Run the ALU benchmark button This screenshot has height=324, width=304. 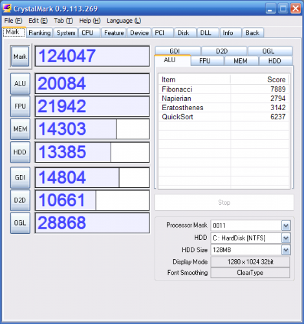tap(20, 84)
